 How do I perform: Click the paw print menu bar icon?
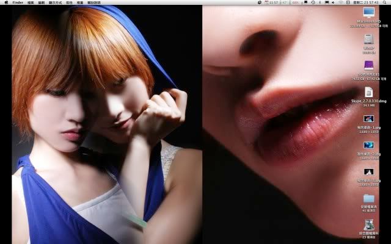tap(260, 2)
